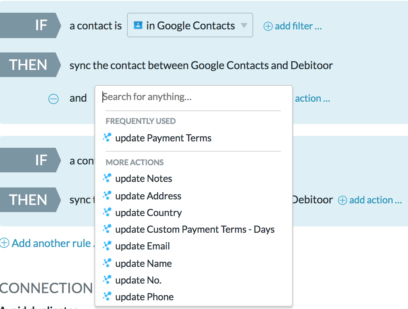Open the 'in Google Contacts' dropdown
The image size is (408, 309).
(x=190, y=25)
